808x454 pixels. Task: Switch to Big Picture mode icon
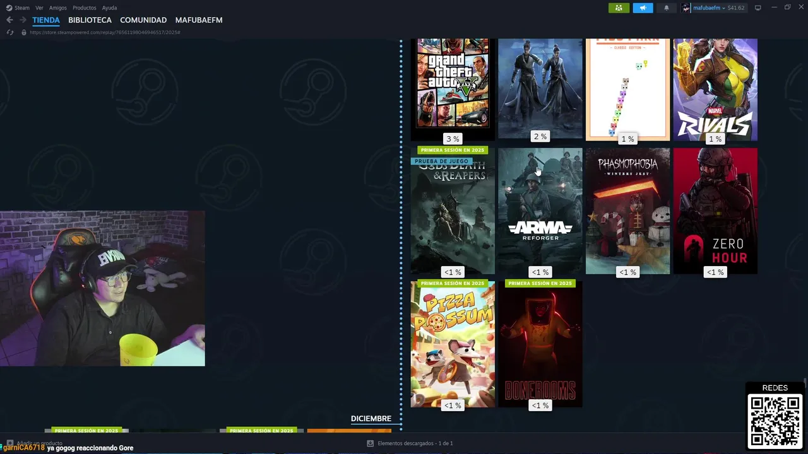pyautogui.click(x=757, y=8)
